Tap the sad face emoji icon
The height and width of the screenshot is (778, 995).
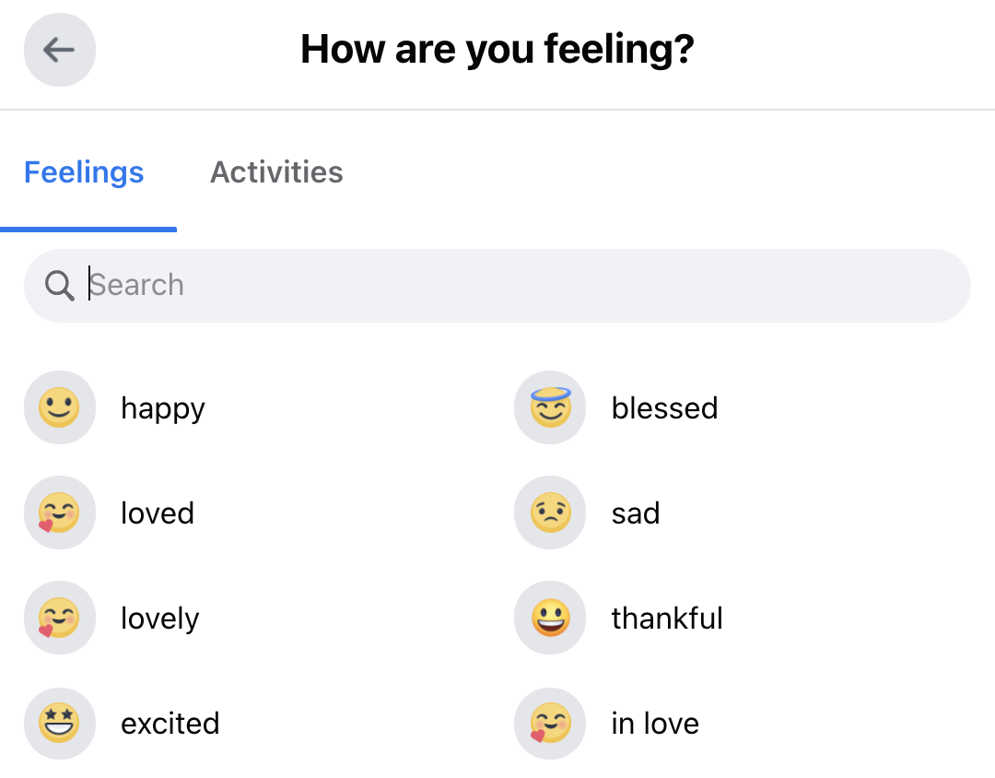pos(550,513)
